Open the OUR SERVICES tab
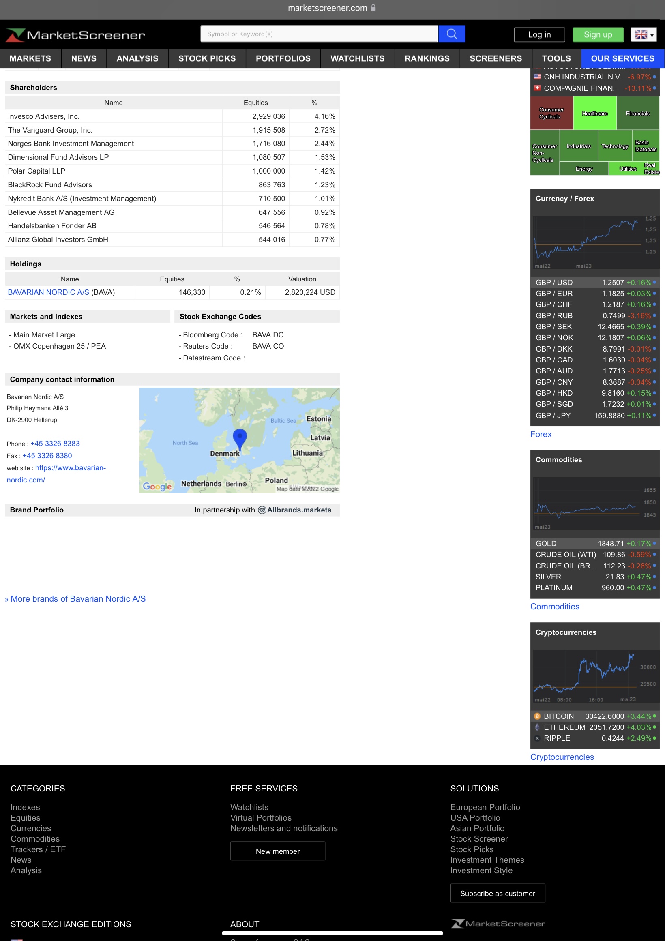 [x=622, y=59]
